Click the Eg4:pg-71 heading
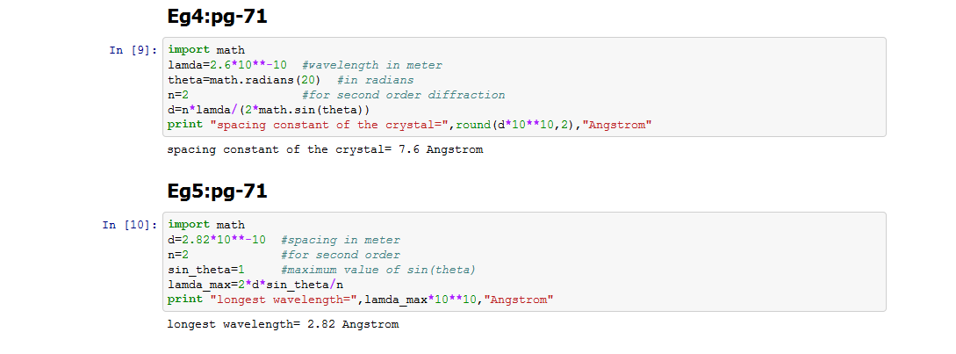This screenshot has height=354, width=956. [217, 16]
